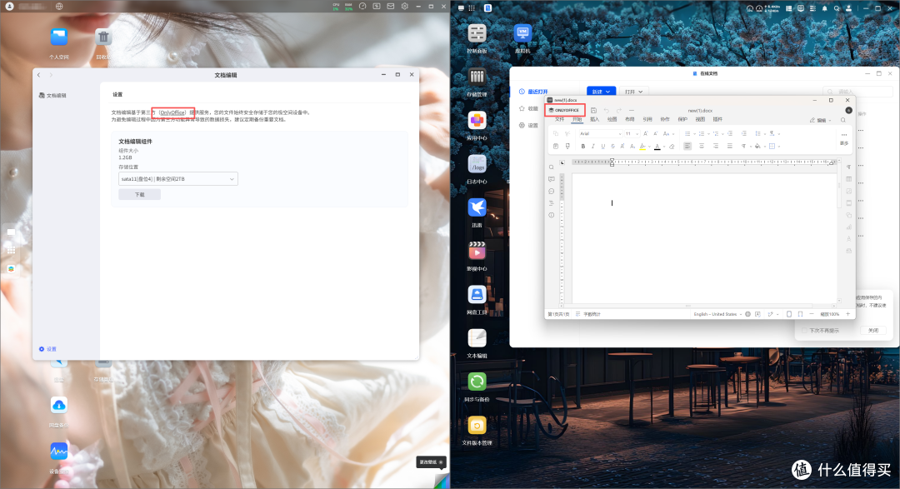Click the clear style eraser icon
Image resolution: width=900 pixels, height=489 pixels.
[672, 147]
